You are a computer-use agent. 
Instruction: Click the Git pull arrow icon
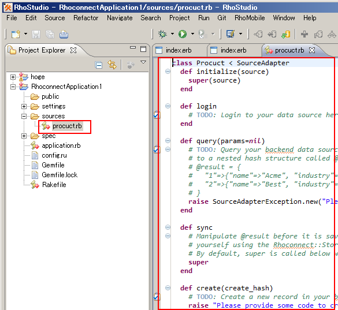click(258, 34)
